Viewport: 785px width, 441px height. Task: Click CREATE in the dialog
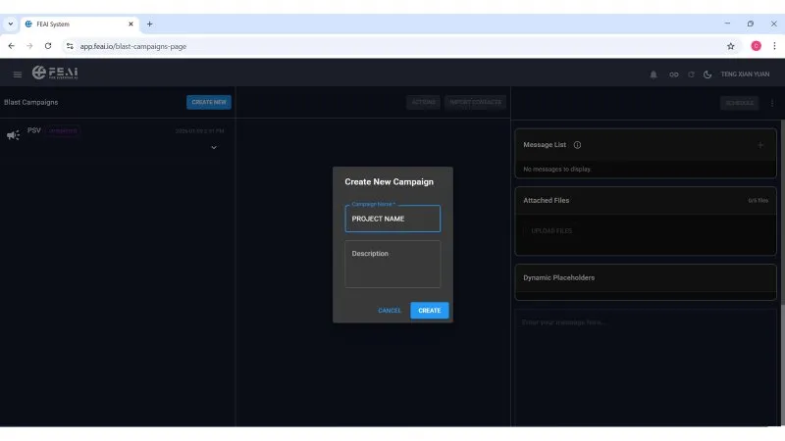click(x=430, y=311)
